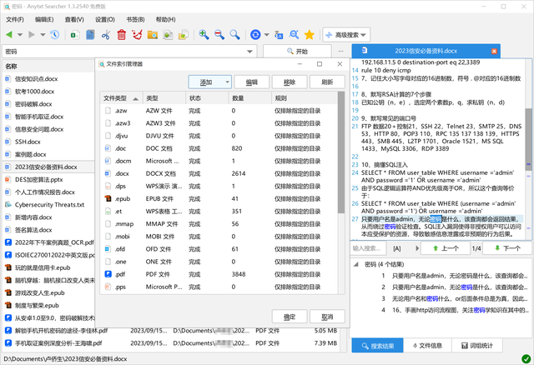
Task: Click the copy-to-folder arrow icon
Action: pos(168,34)
